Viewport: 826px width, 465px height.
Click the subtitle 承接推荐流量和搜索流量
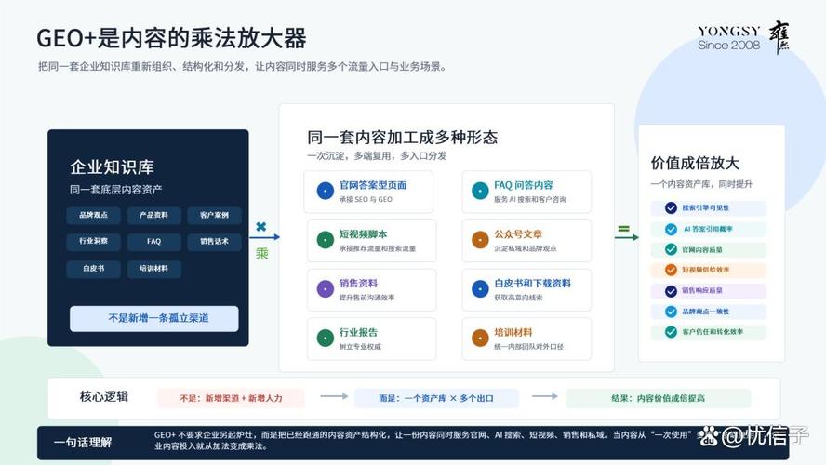tap(377, 248)
